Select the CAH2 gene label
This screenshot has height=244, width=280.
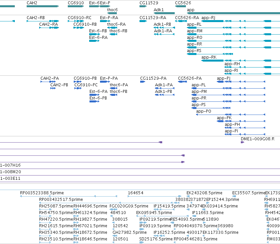point(32,3)
